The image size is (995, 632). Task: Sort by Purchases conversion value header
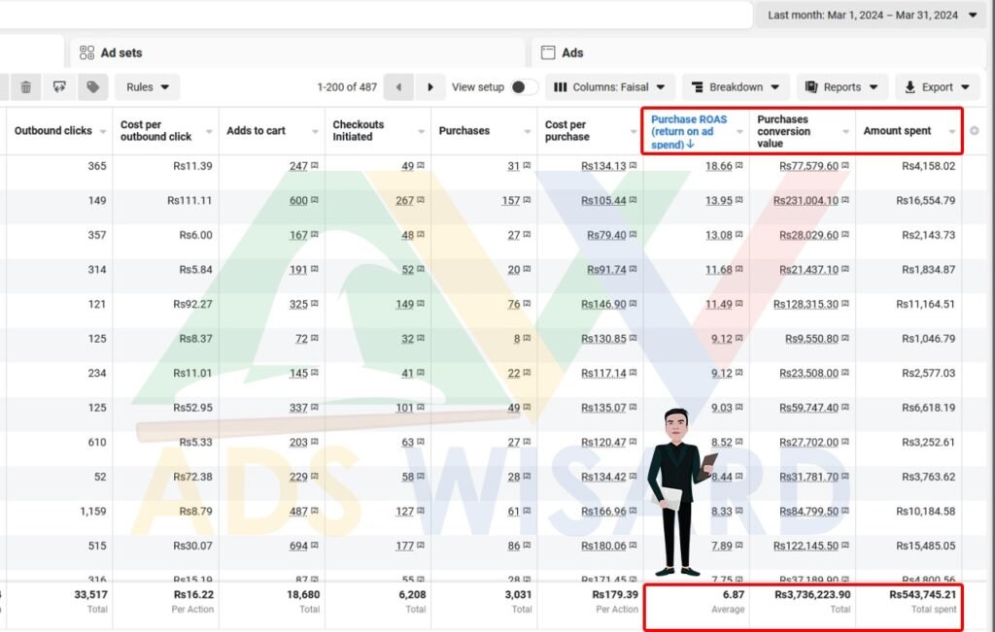tap(784, 131)
